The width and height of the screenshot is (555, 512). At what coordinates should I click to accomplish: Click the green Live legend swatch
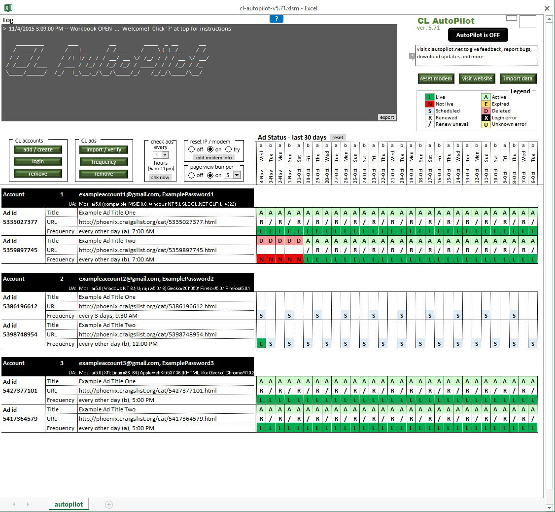click(x=430, y=97)
